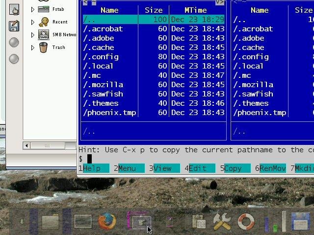
Task: Select /.acrobat in the right panel
Action: [253, 29]
